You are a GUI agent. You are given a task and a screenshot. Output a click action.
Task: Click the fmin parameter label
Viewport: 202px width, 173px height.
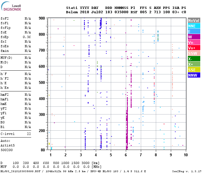coord(5,51)
